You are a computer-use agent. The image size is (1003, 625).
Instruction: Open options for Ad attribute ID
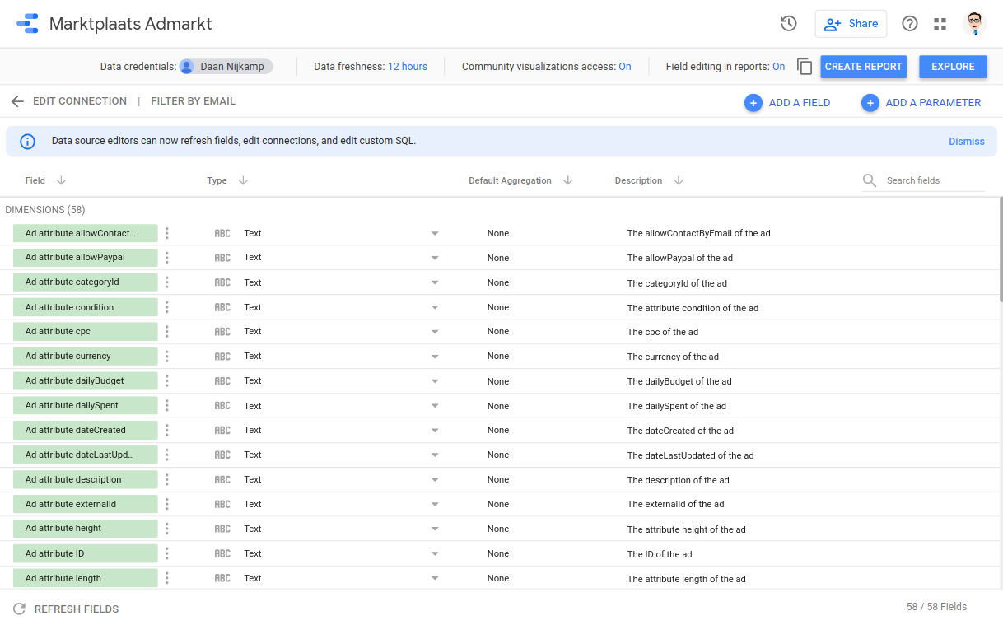(166, 553)
